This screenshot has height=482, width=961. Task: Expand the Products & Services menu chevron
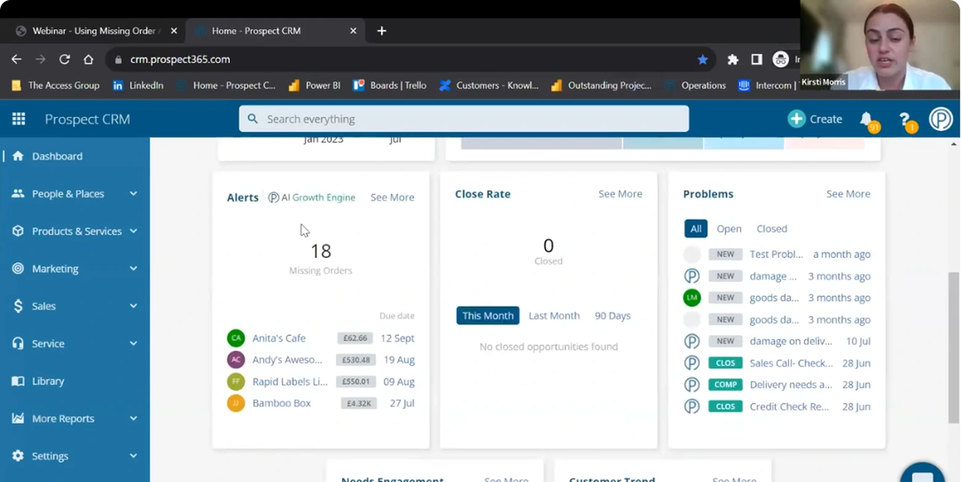(134, 231)
